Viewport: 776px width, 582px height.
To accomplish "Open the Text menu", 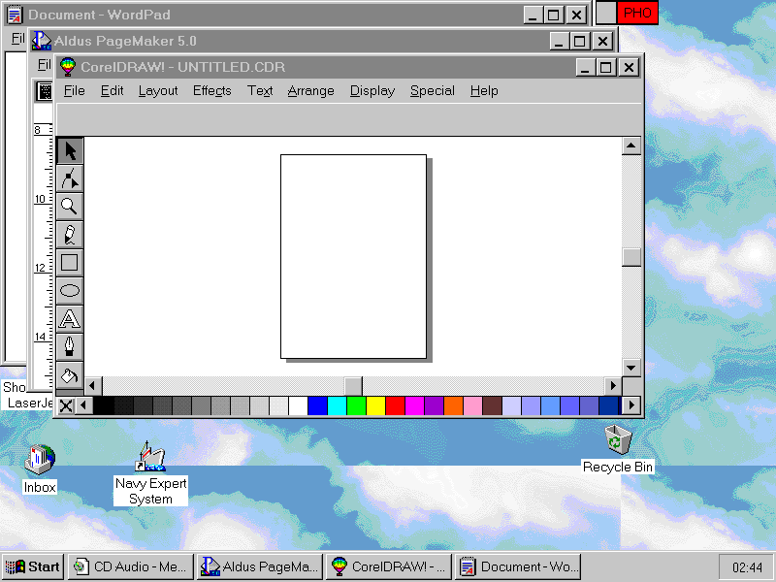I will point(260,91).
